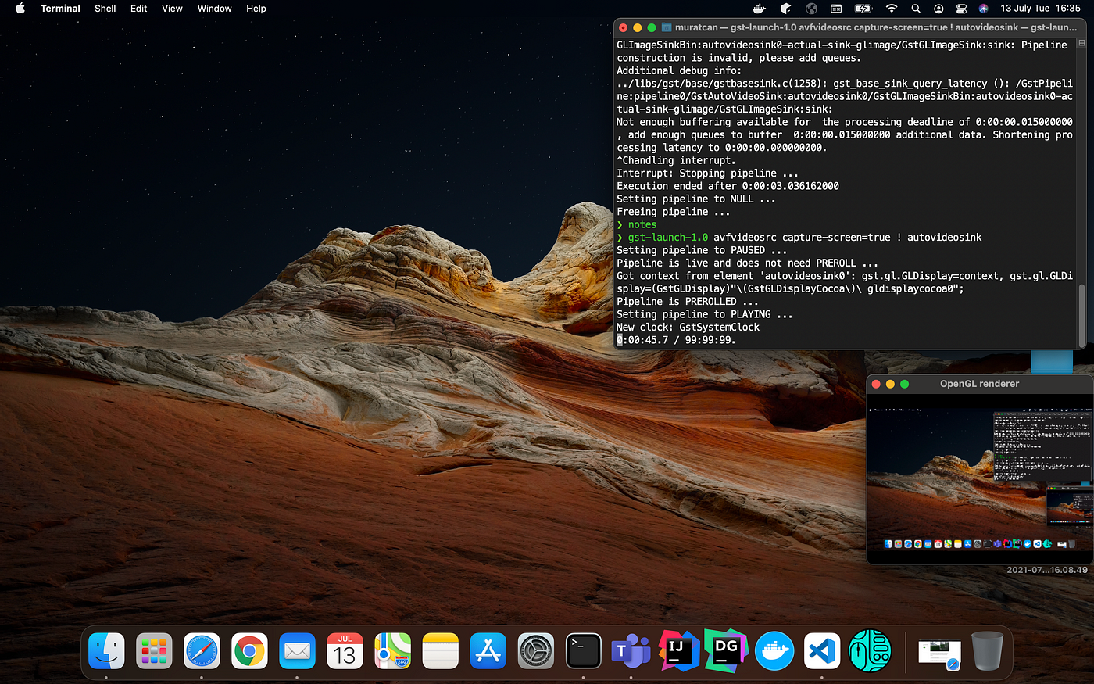Open Microsoft Teams from the Dock
The height and width of the screenshot is (684, 1094).
click(631, 650)
